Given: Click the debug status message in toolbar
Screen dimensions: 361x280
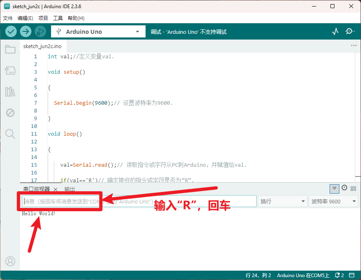Looking at the screenshot, I should coord(188,32).
